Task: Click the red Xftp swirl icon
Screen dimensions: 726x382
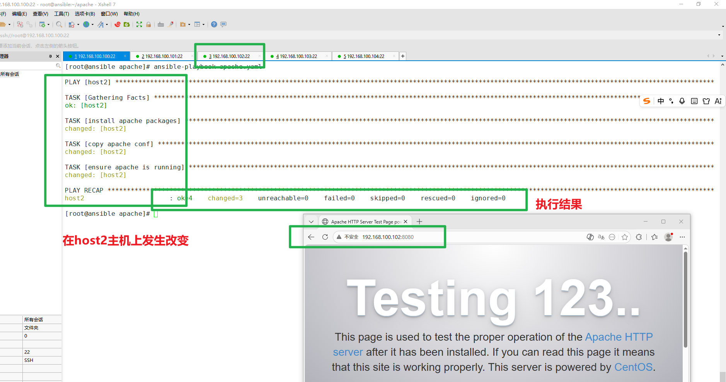Action: tap(118, 24)
